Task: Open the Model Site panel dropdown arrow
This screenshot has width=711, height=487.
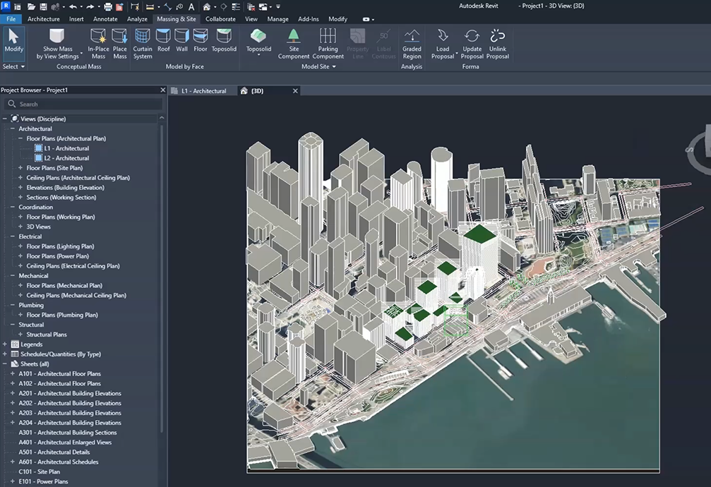Action: tap(334, 66)
